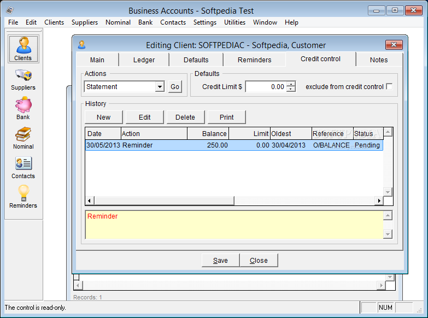Screen dimensions: 428x318
Task: Switch to the Ledger tab
Action: (x=144, y=60)
